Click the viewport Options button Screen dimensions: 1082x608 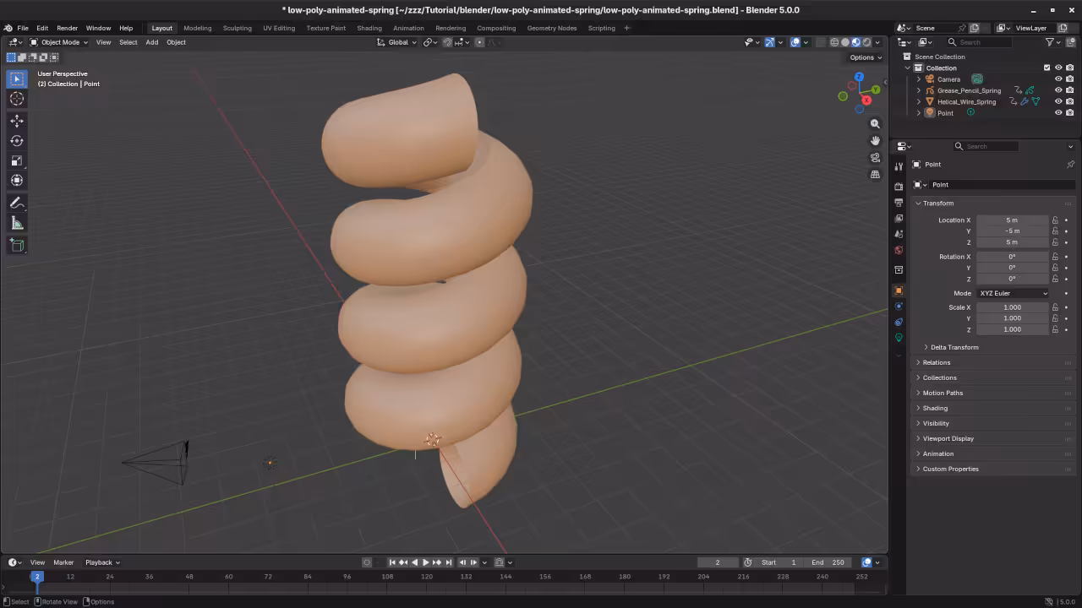(862, 57)
